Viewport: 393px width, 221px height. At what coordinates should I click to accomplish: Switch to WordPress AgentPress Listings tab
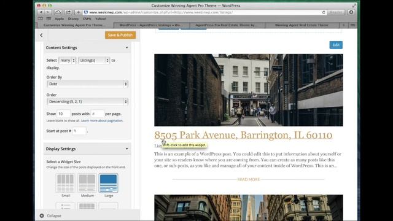click(x=151, y=25)
